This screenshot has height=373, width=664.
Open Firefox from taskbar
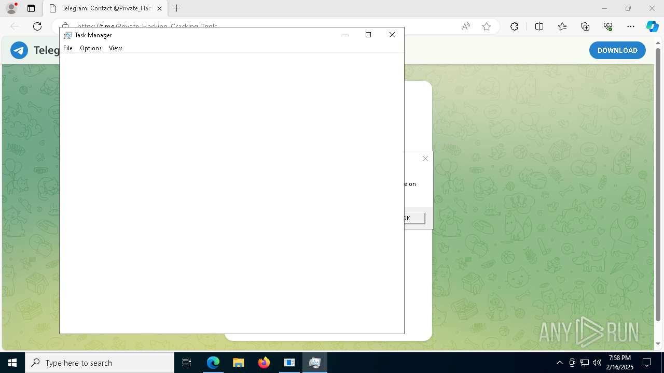coord(264,363)
